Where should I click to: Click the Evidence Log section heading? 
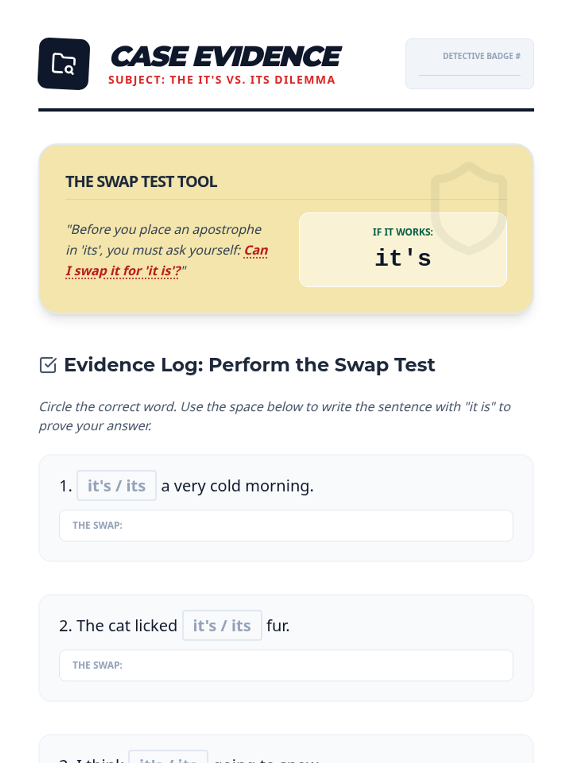coord(249,365)
